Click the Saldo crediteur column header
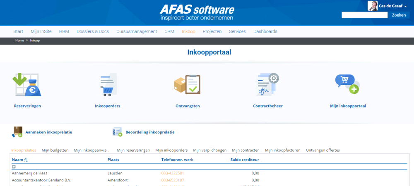The width and height of the screenshot is (414, 186). (245, 160)
